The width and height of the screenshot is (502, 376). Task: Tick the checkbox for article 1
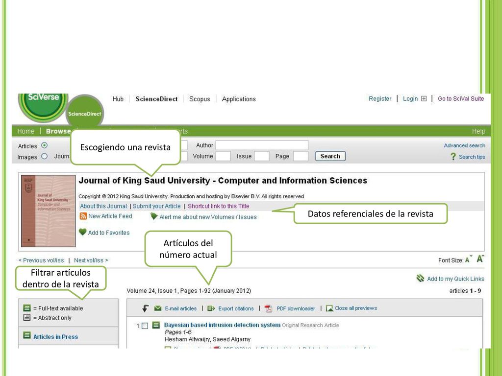(145, 326)
